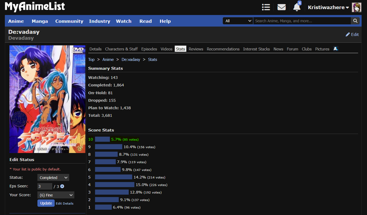
Task: Click the search magnifier button
Action: tap(355, 21)
